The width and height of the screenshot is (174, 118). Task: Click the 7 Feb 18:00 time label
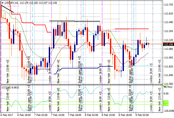[x=75, y=115]
